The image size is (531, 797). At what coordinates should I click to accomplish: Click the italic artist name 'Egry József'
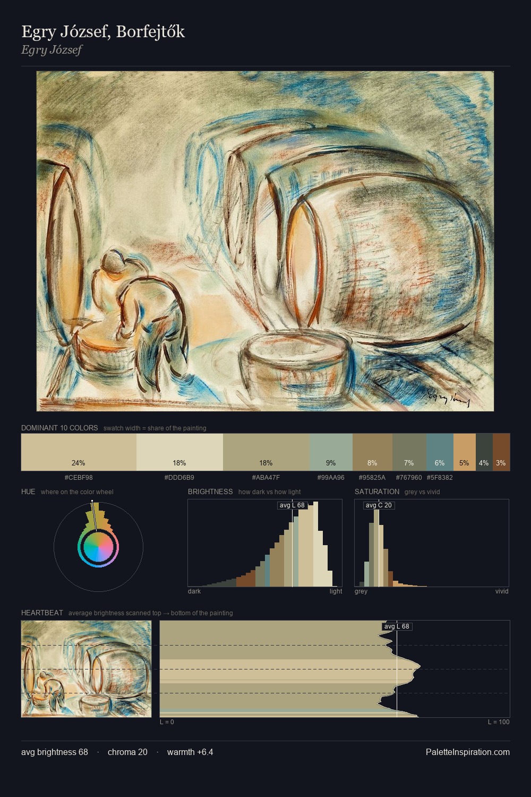(52, 50)
